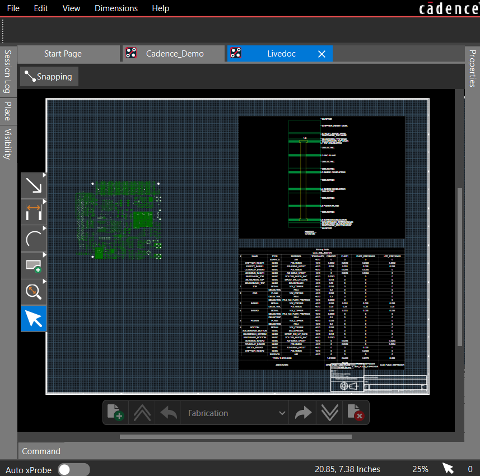Select the Livedoc tab
The height and width of the screenshot is (476, 480).
(280, 54)
